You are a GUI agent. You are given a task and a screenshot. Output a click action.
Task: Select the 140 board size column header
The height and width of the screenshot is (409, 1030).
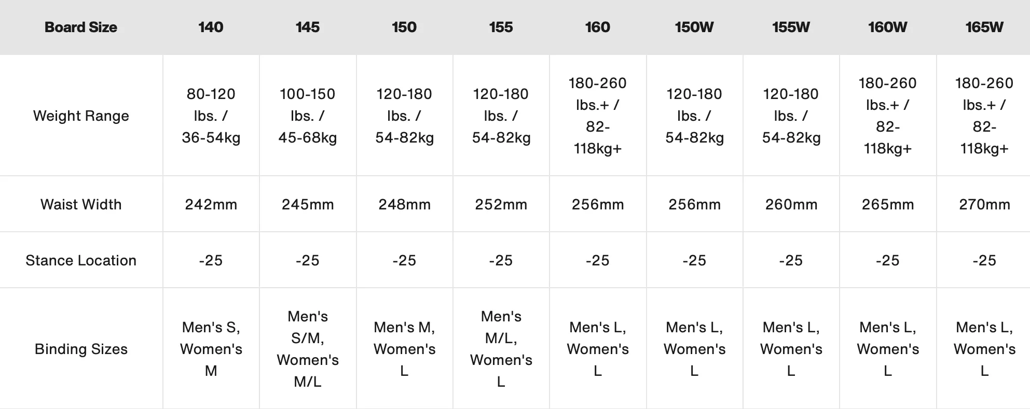click(x=211, y=27)
